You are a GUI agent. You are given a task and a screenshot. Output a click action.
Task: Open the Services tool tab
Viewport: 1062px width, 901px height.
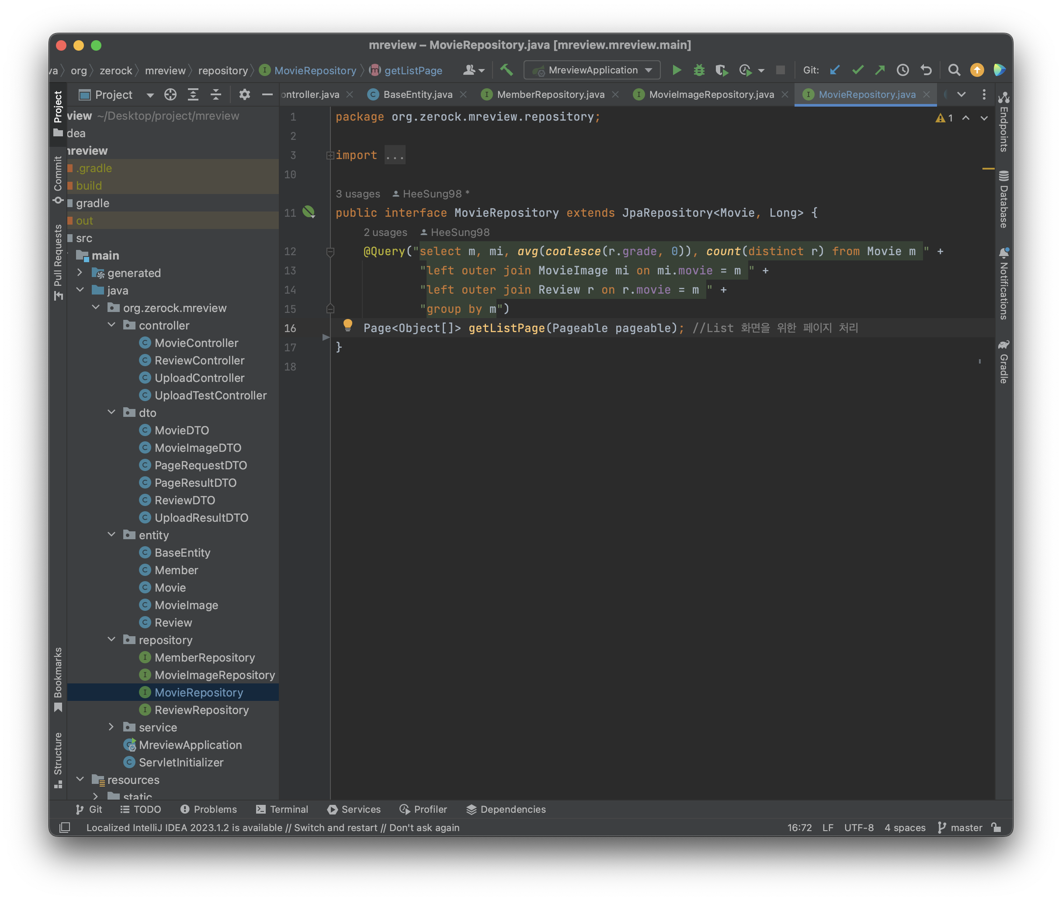[x=354, y=809]
